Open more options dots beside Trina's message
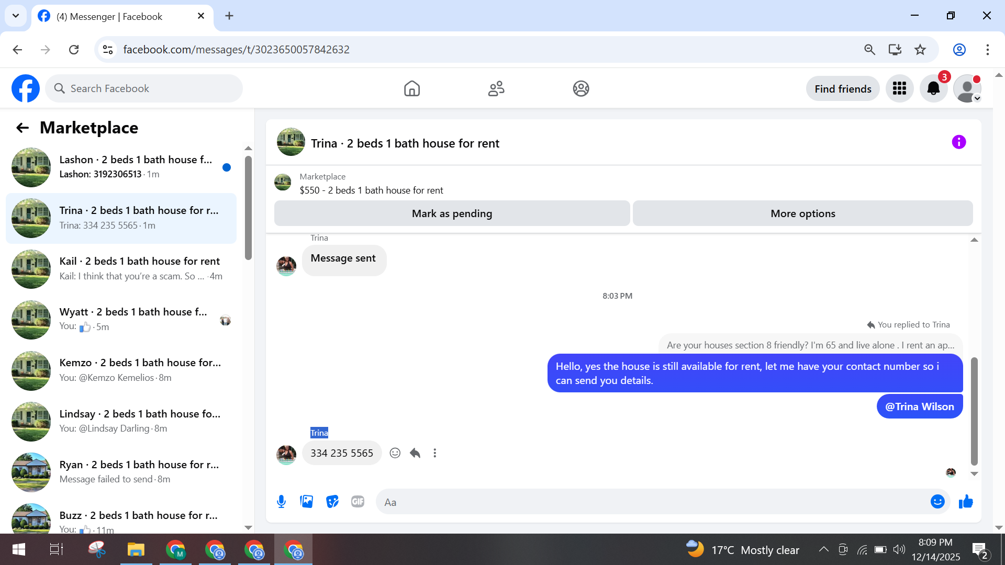1005x565 pixels. (434, 453)
